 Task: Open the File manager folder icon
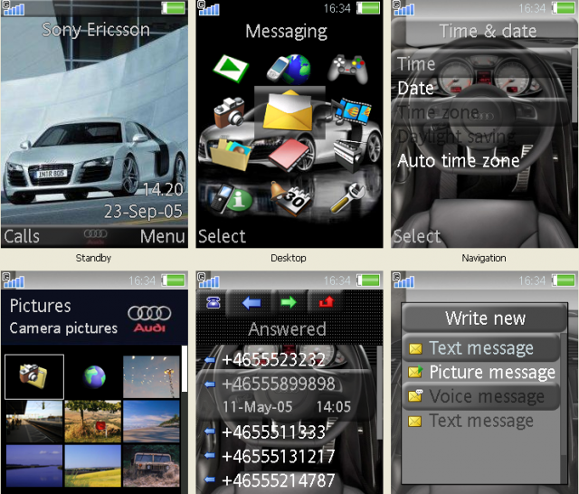231,154
